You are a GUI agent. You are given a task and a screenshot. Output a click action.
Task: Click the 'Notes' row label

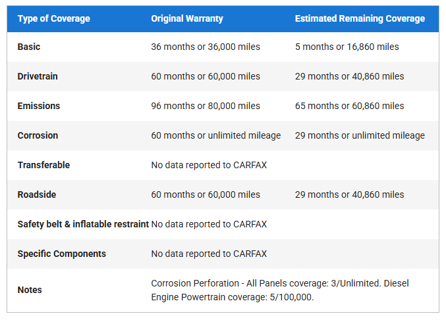click(x=30, y=290)
